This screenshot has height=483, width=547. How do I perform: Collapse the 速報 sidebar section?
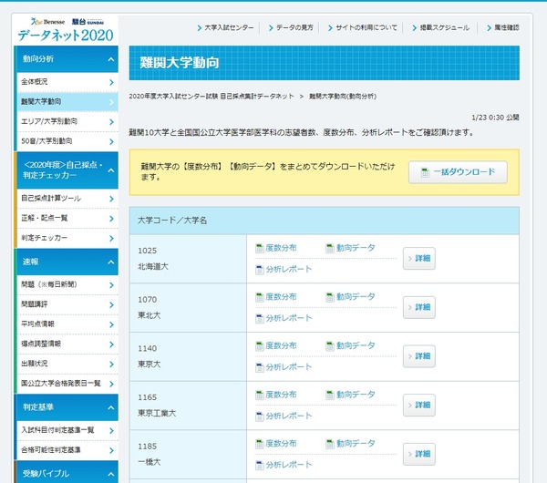point(111,261)
